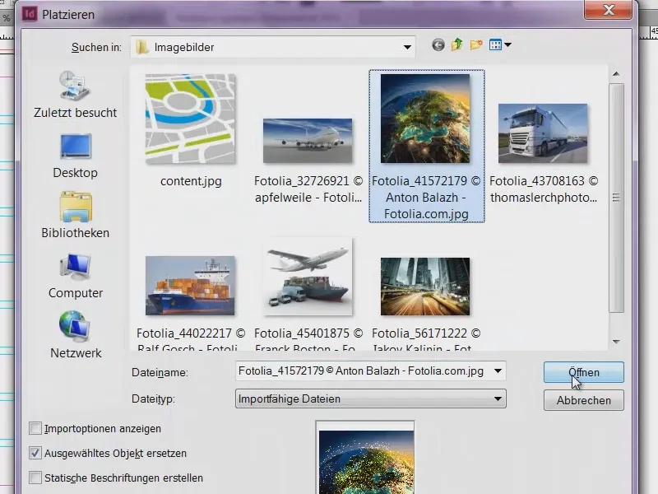Open Netzwerk in sidebar

point(76,335)
